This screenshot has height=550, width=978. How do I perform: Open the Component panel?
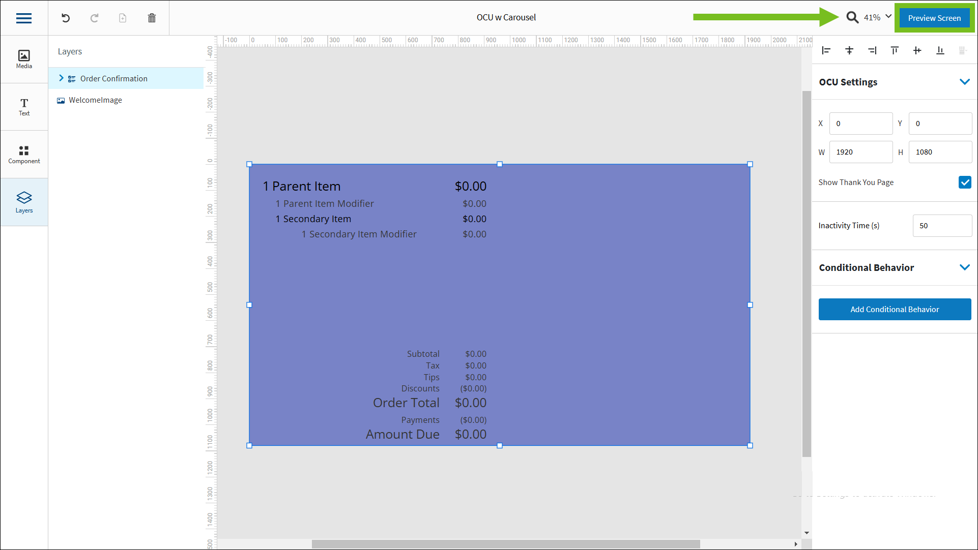24,154
